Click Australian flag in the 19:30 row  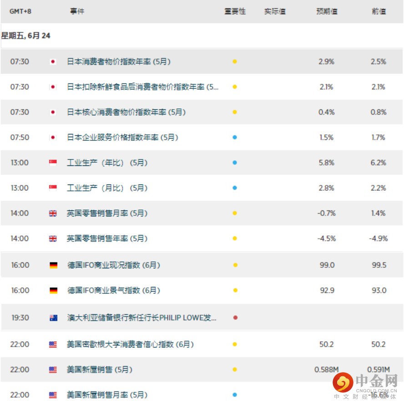click(53, 318)
